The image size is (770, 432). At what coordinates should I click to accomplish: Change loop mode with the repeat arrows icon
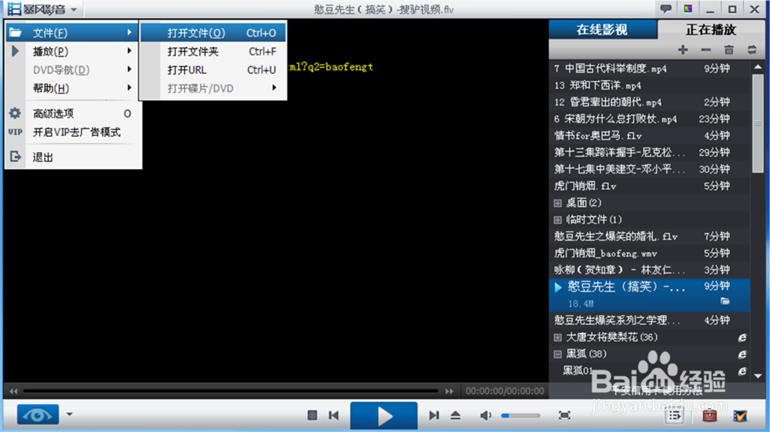[752, 49]
